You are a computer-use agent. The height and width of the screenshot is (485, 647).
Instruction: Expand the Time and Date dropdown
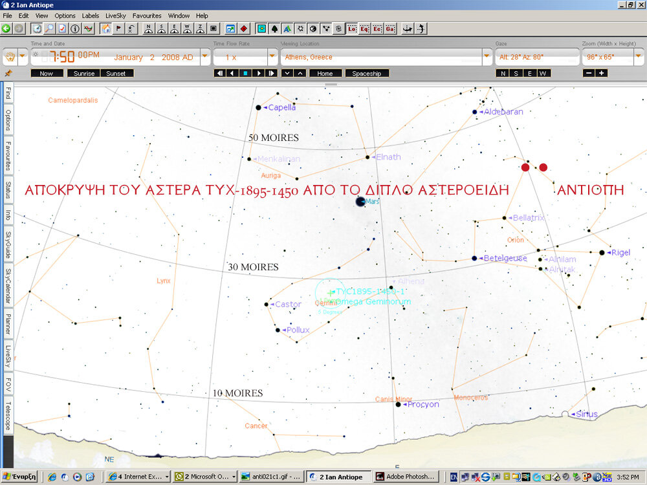coord(205,57)
